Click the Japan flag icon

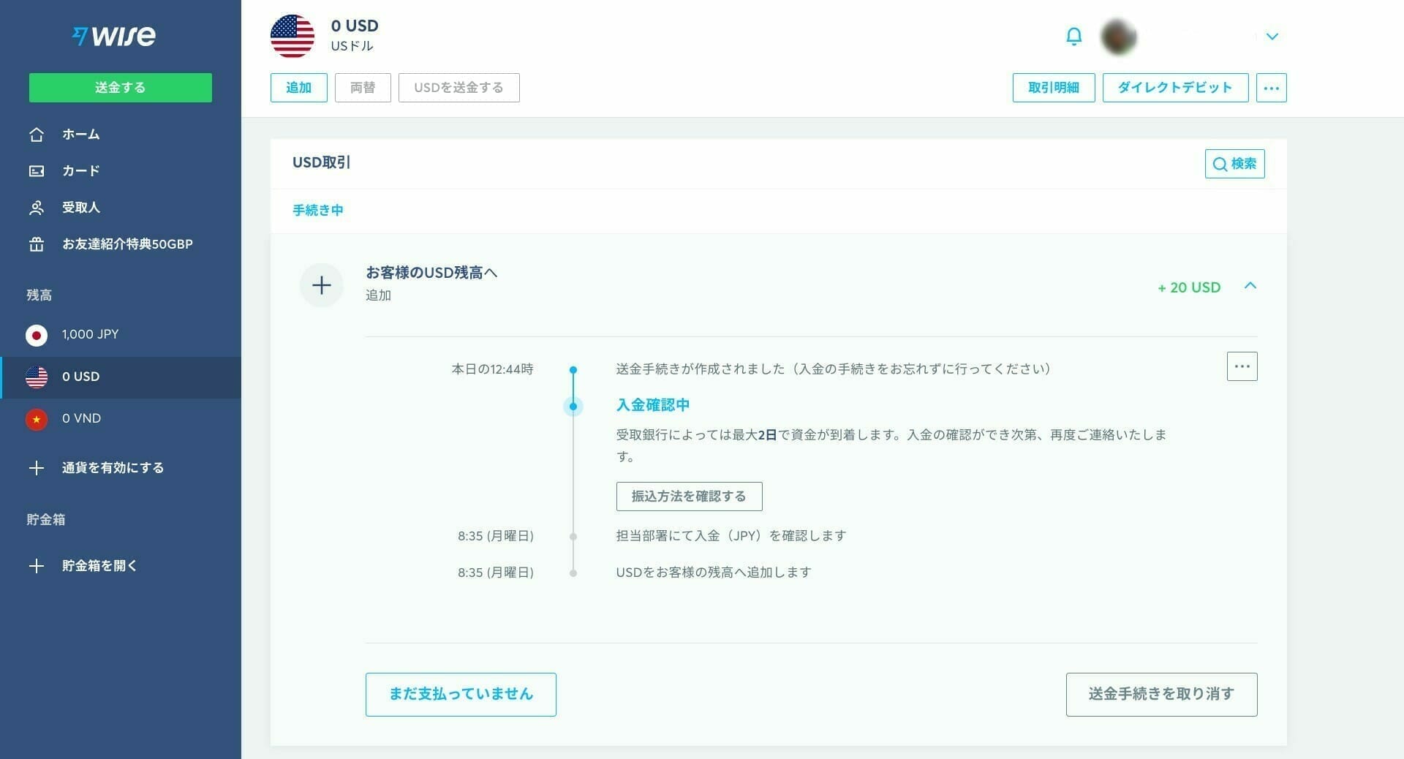pos(37,336)
